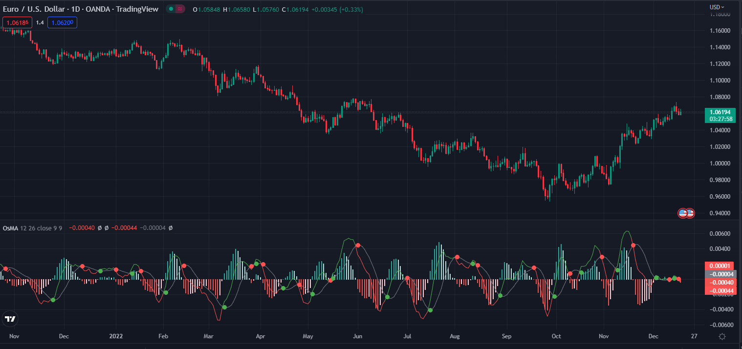The width and height of the screenshot is (742, 349).
Task: Click the current price label 1.06194
Action: pyautogui.click(x=721, y=112)
